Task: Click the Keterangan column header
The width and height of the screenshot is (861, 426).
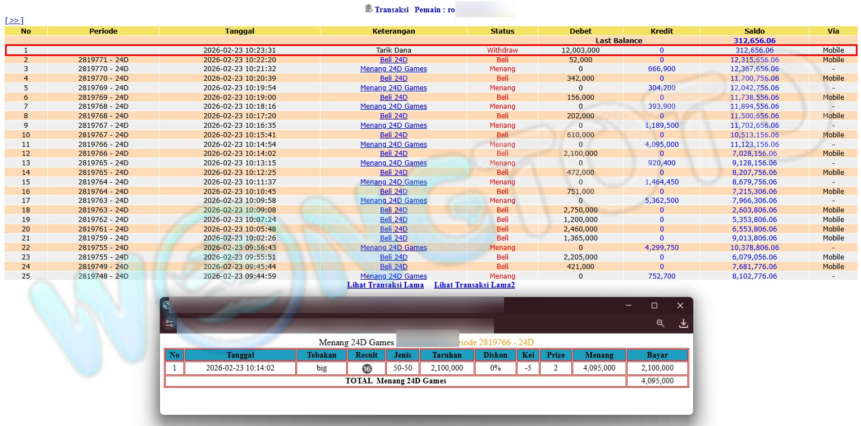Action: click(393, 31)
